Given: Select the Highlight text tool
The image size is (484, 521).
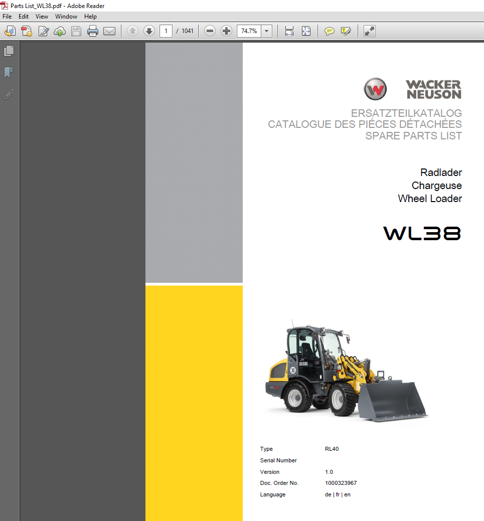Looking at the screenshot, I should click(x=346, y=31).
